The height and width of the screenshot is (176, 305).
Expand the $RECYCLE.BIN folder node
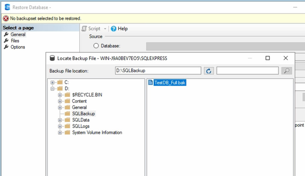(x=60, y=95)
